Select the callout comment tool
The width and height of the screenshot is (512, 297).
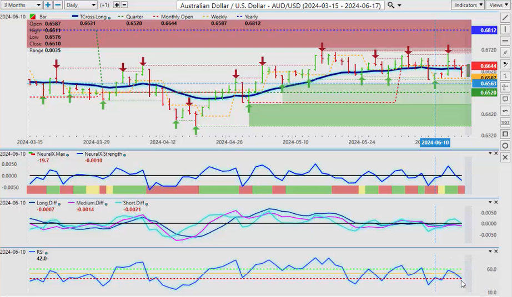(x=505, y=99)
